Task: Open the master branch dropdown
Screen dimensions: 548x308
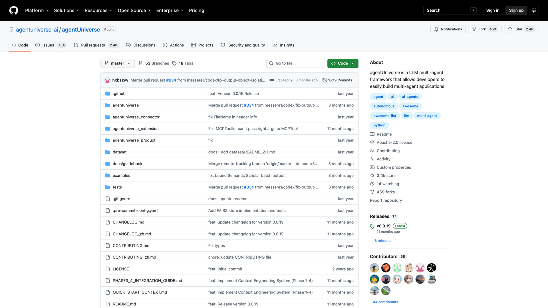Action: click(x=117, y=63)
